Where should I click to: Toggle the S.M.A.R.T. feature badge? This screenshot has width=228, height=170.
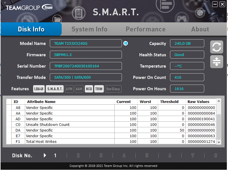tap(55, 89)
